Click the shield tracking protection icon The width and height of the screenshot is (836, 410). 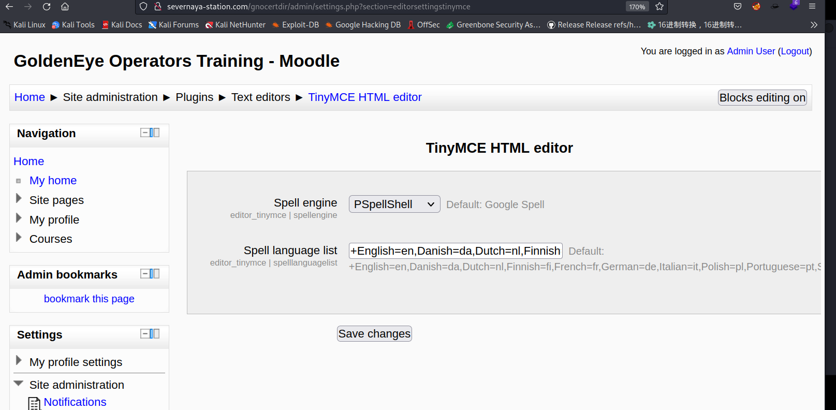coord(143,7)
